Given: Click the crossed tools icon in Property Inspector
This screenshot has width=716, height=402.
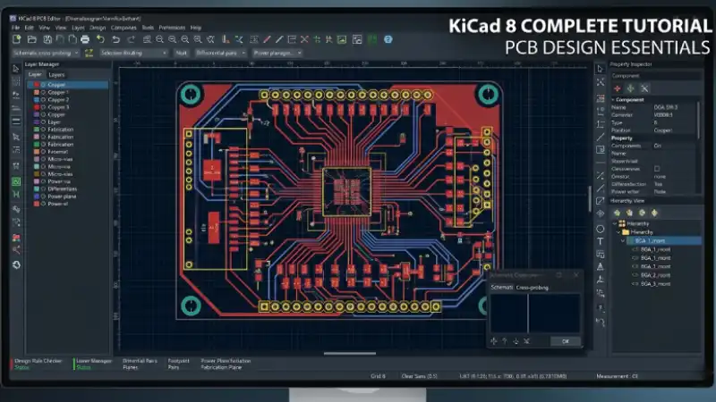Looking at the screenshot, I should point(644,88).
